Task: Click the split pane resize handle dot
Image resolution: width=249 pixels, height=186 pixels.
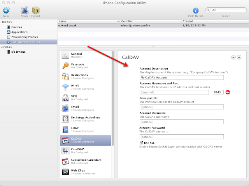Action: 153,47
